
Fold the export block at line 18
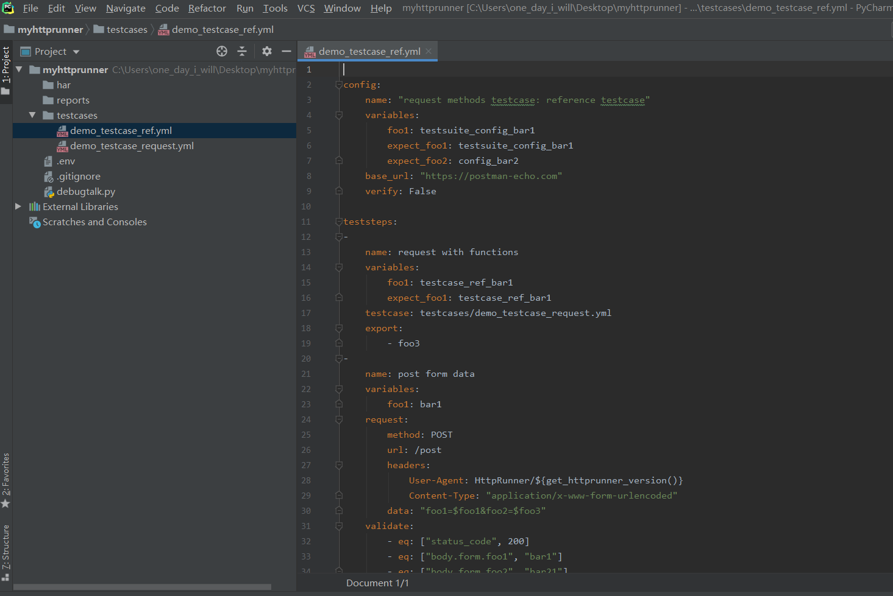(339, 328)
